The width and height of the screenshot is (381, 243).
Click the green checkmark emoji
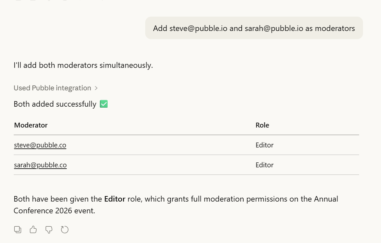click(104, 104)
